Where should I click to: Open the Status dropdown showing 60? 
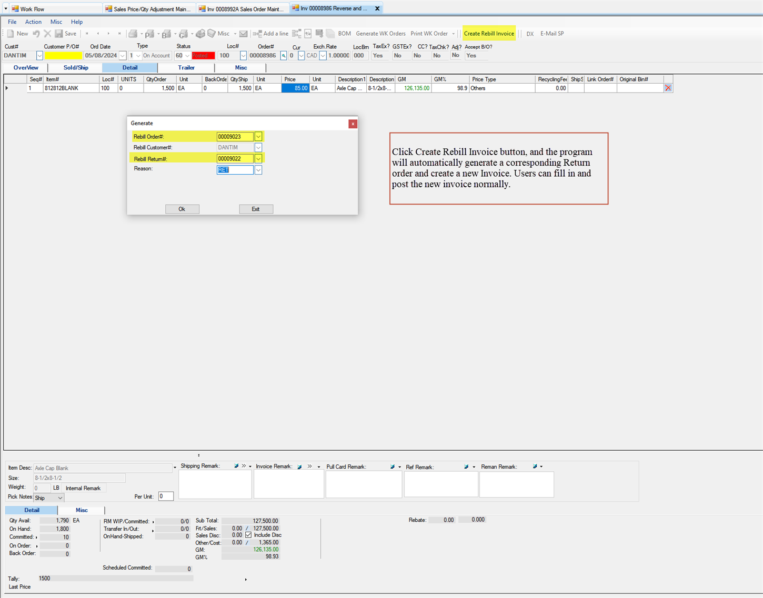(187, 55)
